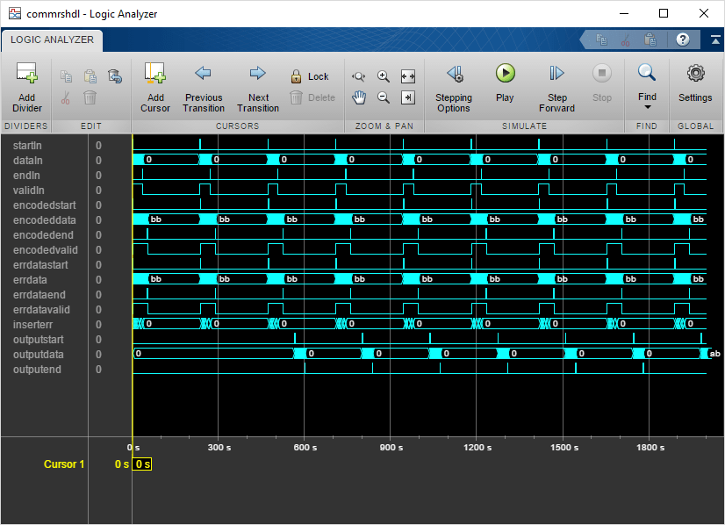Expand the Find dropdown arrow
Image resolution: width=725 pixels, height=525 pixels.
[647, 107]
